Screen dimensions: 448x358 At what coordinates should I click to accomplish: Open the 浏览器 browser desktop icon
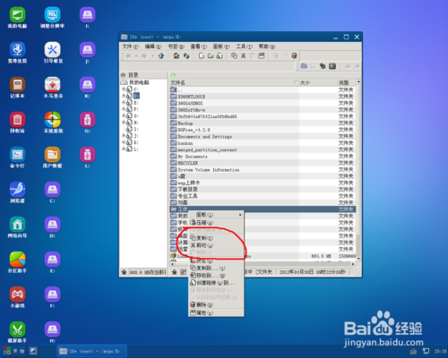pyautogui.click(x=17, y=192)
